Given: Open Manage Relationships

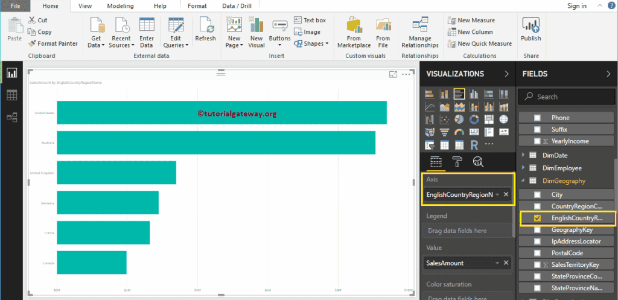Looking at the screenshot, I should (x=420, y=33).
